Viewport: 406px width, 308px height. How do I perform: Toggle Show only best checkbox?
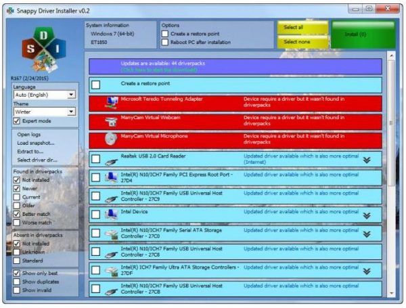pos(16,273)
